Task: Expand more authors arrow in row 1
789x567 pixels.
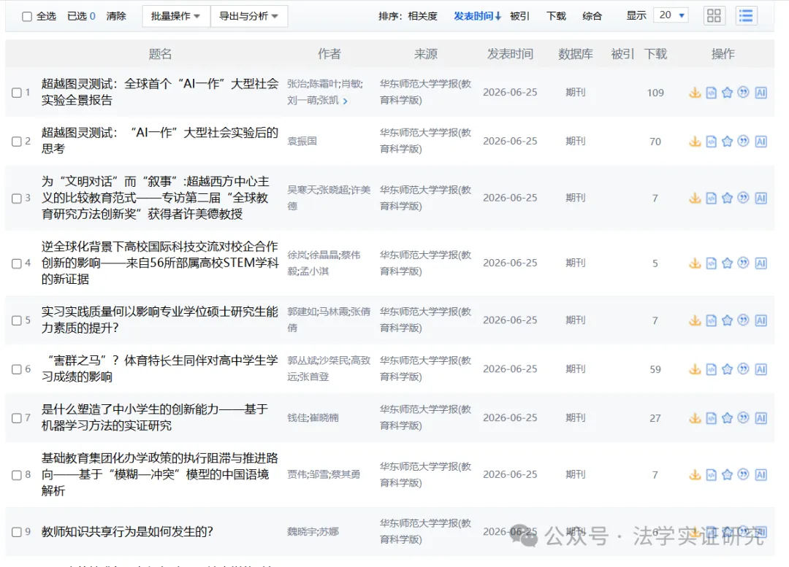Action: click(345, 101)
